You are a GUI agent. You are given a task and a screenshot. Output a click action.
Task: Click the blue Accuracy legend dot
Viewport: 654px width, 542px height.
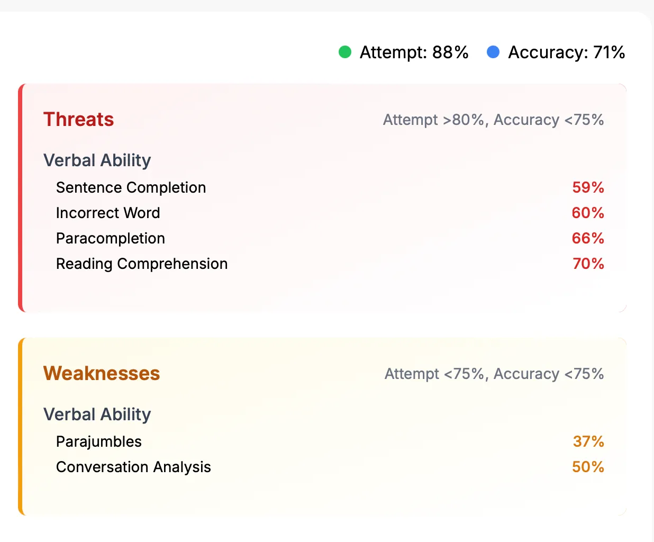pyautogui.click(x=493, y=52)
